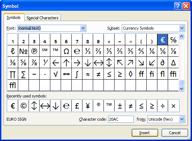Pick the left-right arrow in the symbol grid

(98, 62)
